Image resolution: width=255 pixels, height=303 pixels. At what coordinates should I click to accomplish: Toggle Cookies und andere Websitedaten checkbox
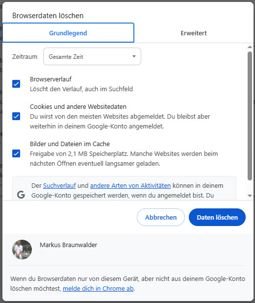point(16,116)
